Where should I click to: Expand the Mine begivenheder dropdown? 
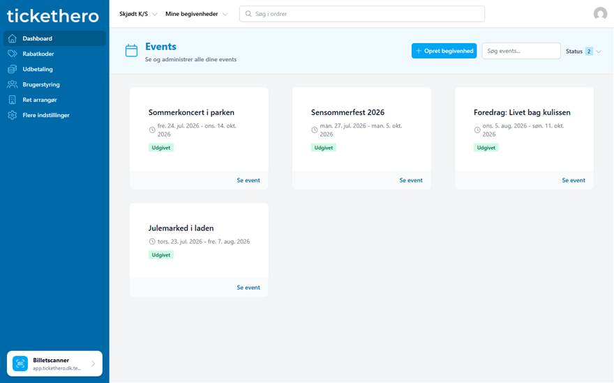tap(197, 14)
